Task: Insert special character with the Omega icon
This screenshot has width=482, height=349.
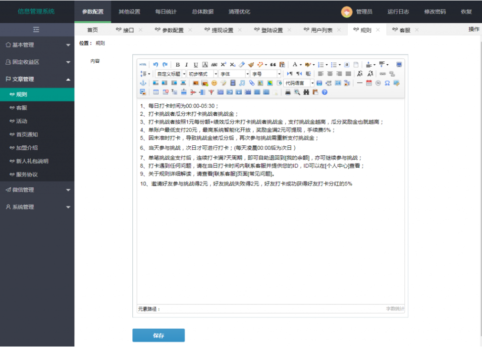Action: (x=387, y=83)
